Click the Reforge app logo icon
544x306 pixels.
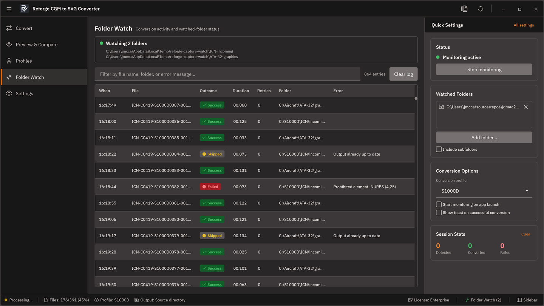click(24, 9)
